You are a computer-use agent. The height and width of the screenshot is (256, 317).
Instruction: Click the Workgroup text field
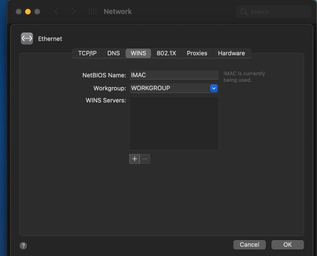click(169, 88)
